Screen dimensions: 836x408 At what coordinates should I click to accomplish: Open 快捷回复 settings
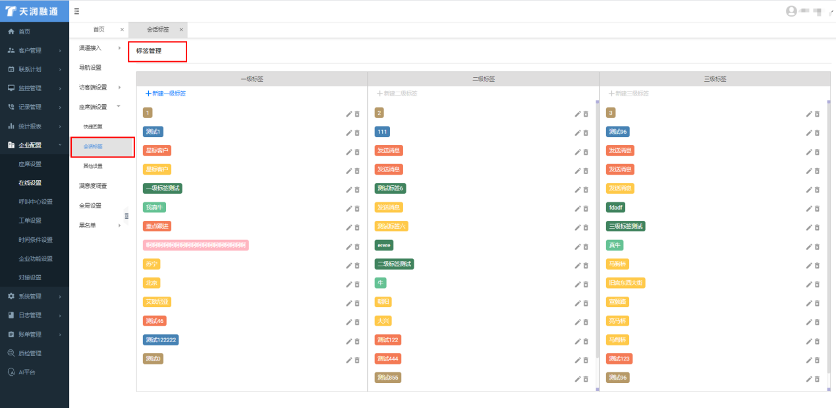[x=93, y=126]
